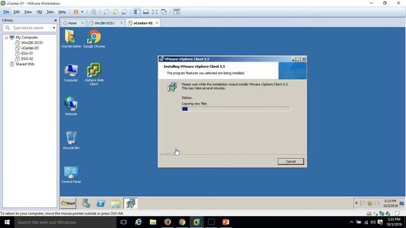Open the VM menu
406x228 pixels.
pyautogui.click(x=39, y=12)
